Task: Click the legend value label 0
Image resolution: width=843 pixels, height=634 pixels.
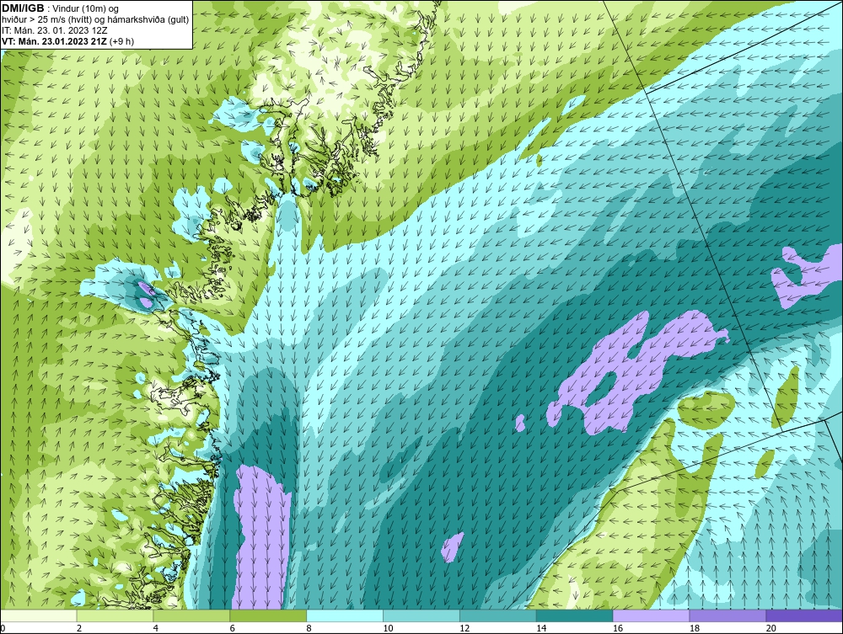Action: click(3, 628)
